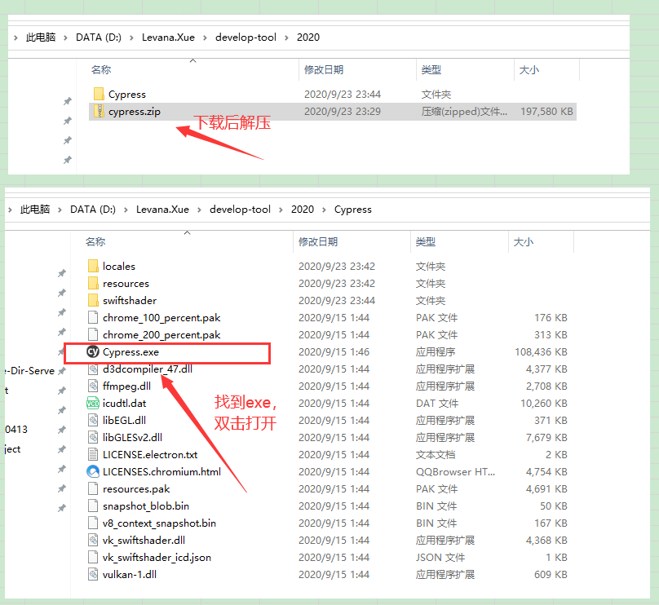Select the libGLESv2.dll file icon
Screen dimensions: 659x605
pyautogui.click(x=93, y=437)
